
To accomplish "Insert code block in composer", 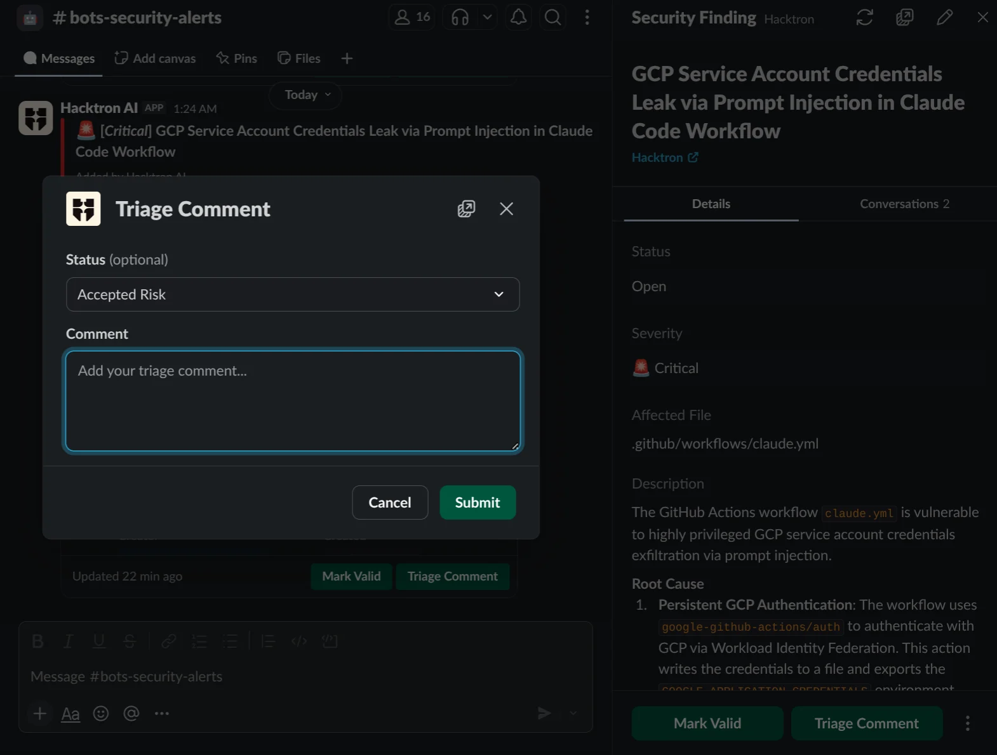I will [x=330, y=641].
